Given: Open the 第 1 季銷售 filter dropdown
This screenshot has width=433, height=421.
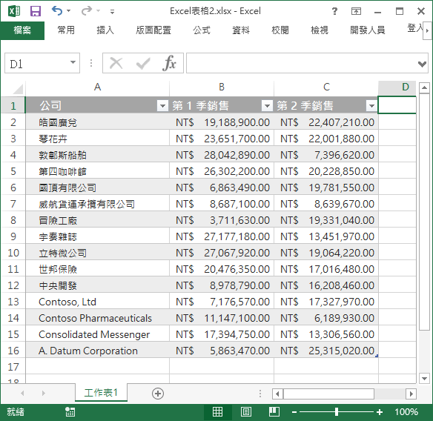Looking at the screenshot, I should (x=267, y=106).
